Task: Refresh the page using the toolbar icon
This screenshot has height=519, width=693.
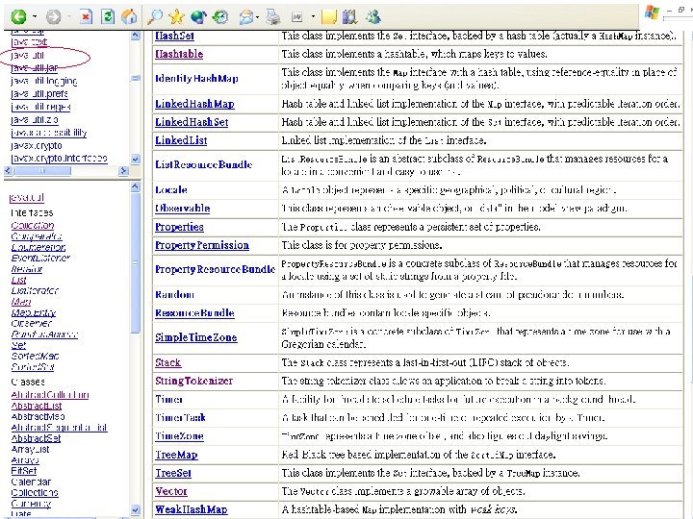Action: pyautogui.click(x=108, y=16)
